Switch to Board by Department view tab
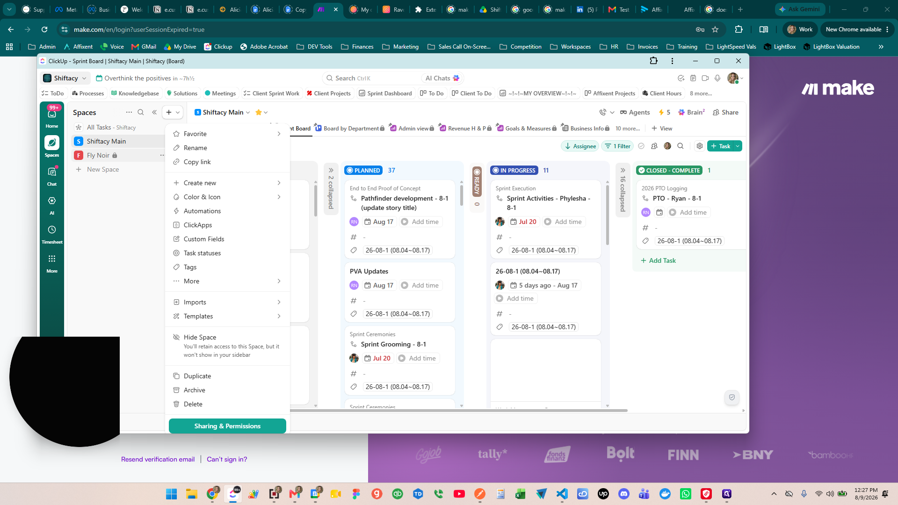The height and width of the screenshot is (505, 898). [350, 128]
